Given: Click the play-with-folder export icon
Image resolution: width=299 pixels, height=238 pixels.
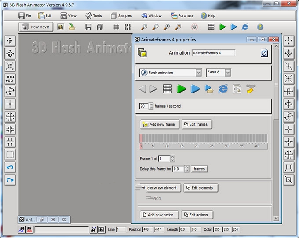Looking at the screenshot, I should [x=209, y=89].
